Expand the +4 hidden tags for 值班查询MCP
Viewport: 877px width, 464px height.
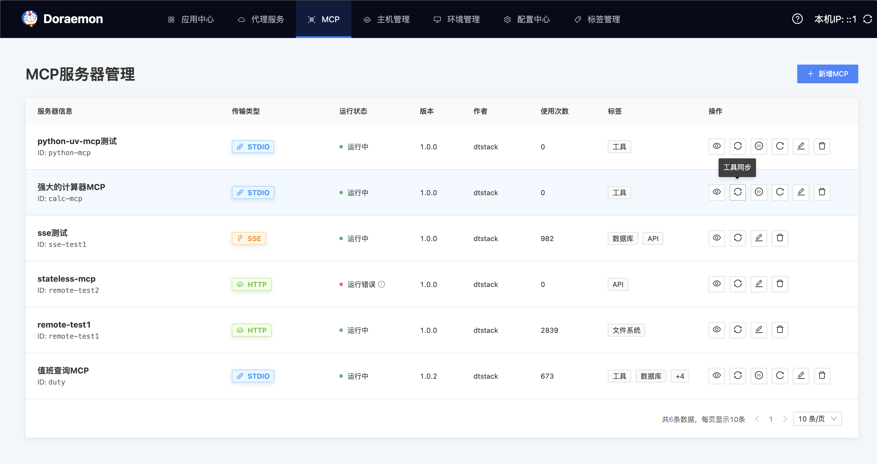click(x=680, y=376)
